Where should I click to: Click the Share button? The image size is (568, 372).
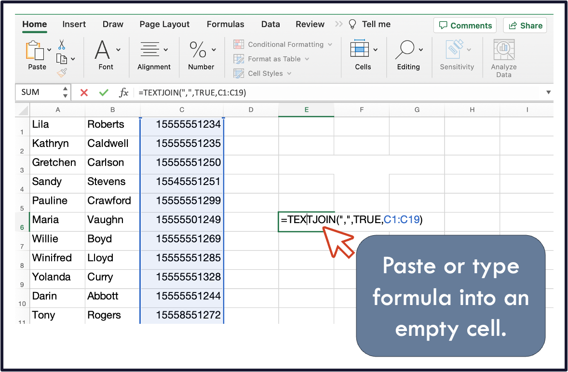click(525, 25)
